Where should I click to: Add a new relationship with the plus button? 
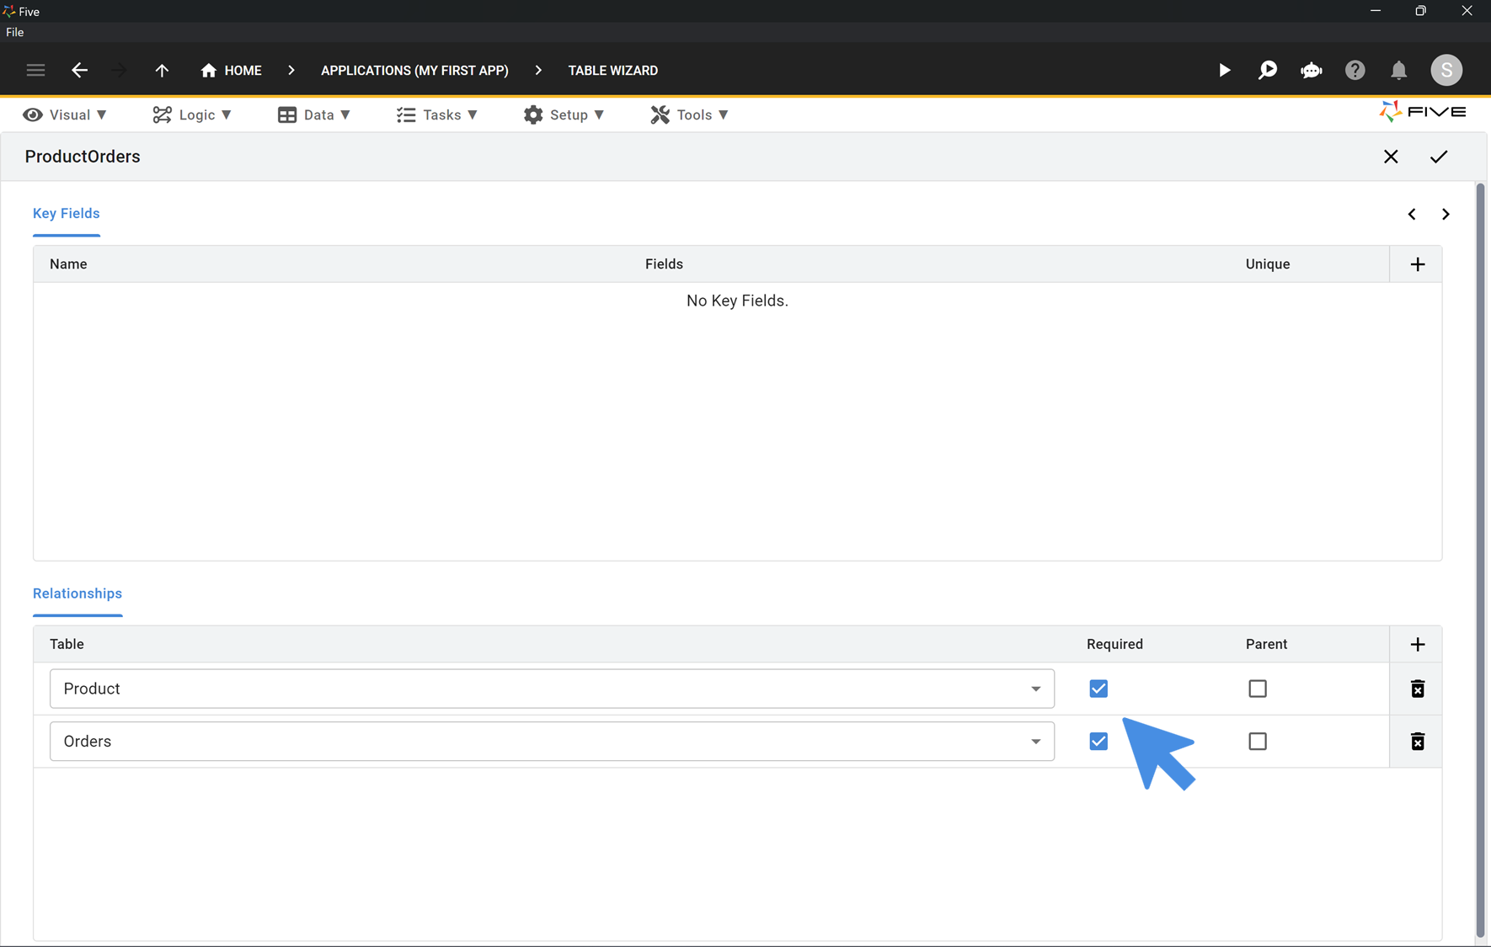click(1417, 643)
